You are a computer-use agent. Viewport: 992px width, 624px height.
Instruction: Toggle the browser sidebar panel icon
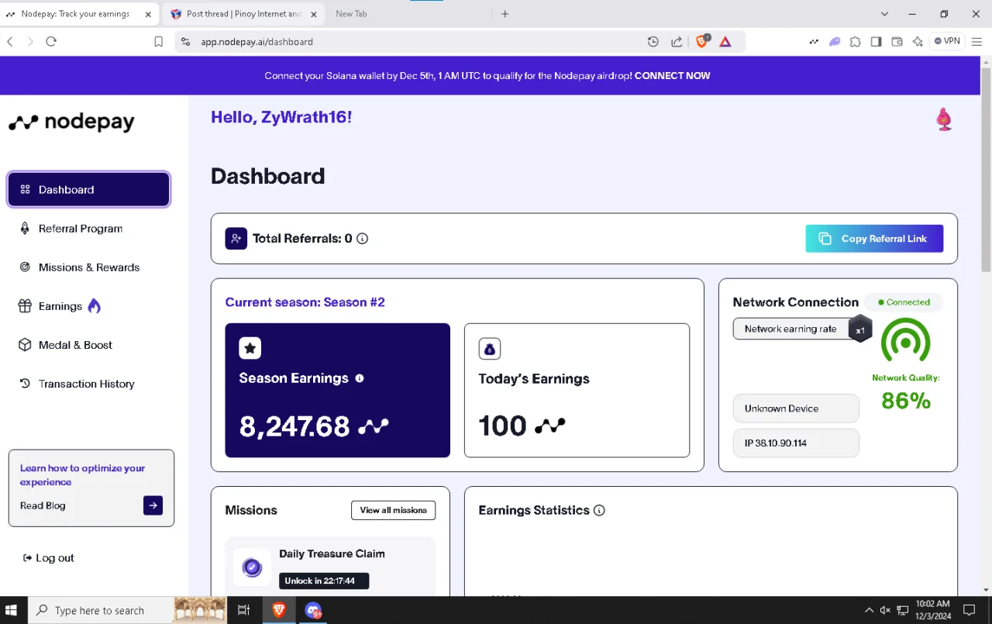point(876,42)
